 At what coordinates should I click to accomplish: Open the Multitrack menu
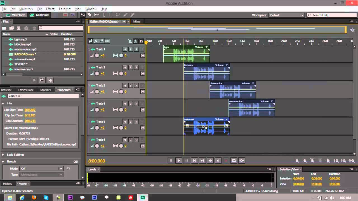pos(26,9)
